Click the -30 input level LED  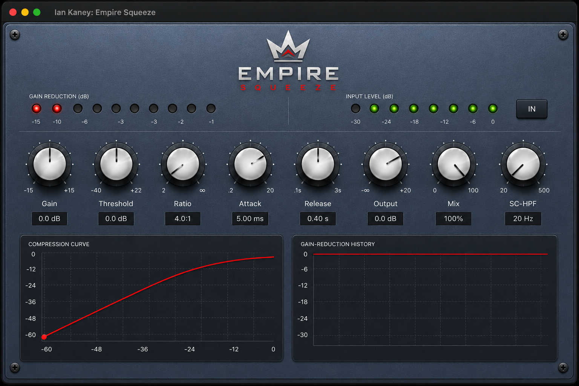click(355, 109)
